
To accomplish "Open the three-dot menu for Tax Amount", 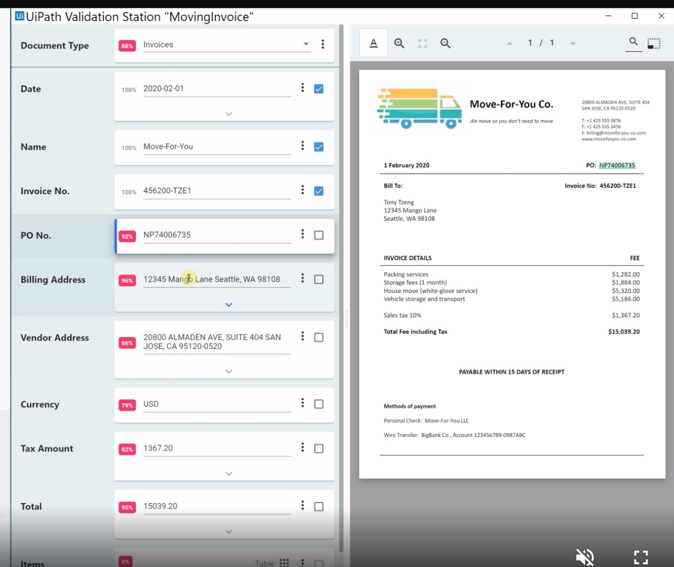I will click(x=302, y=447).
